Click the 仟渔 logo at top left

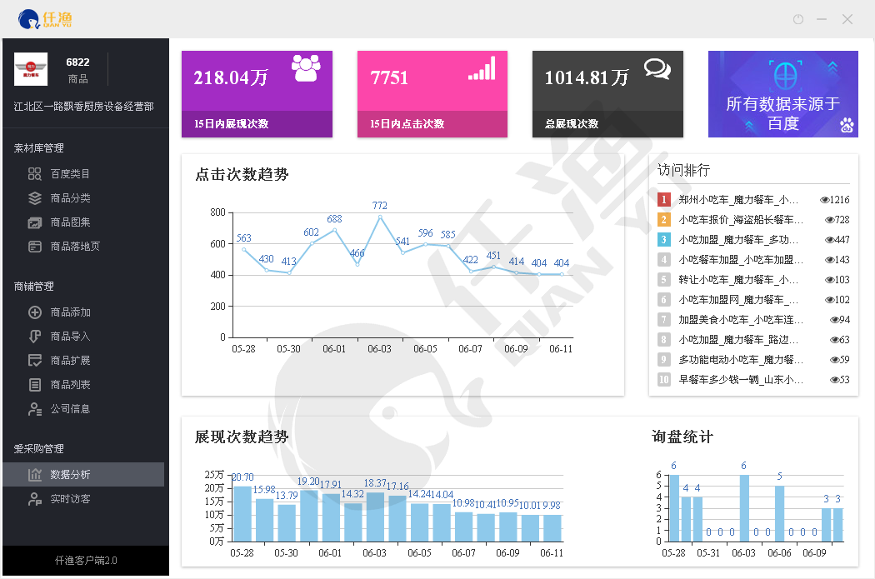click(45, 19)
